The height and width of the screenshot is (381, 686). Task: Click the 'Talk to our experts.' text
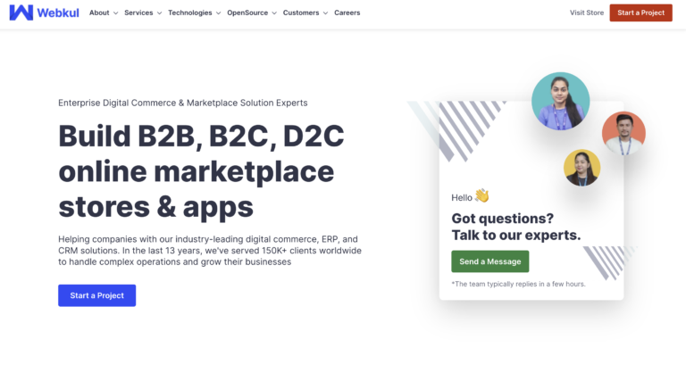point(516,235)
